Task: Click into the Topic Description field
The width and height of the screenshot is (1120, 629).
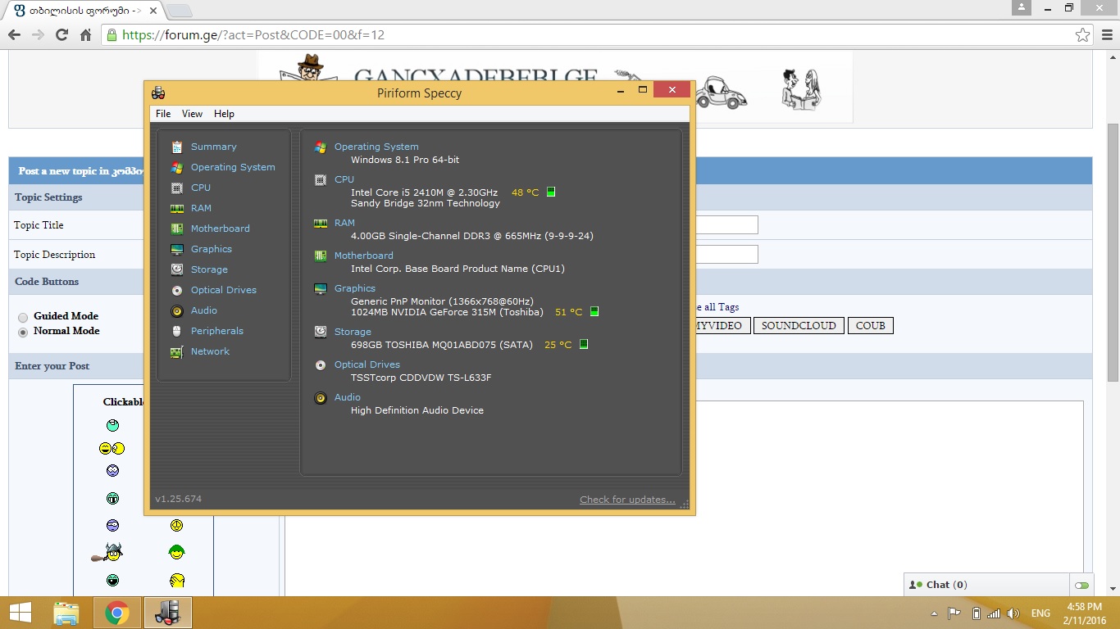Action: tap(726, 255)
